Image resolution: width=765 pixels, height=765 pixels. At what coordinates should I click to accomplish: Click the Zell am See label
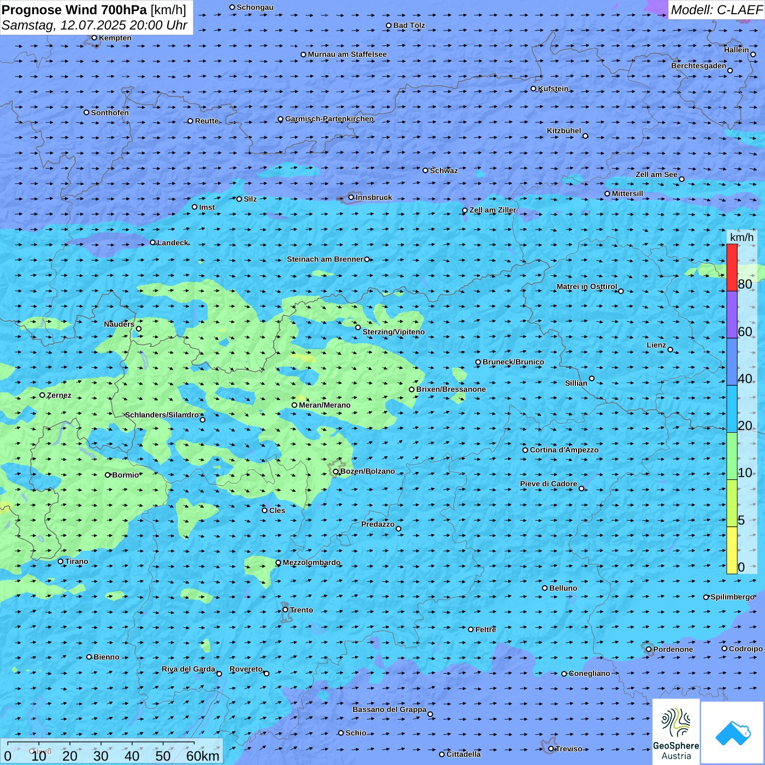click(656, 174)
